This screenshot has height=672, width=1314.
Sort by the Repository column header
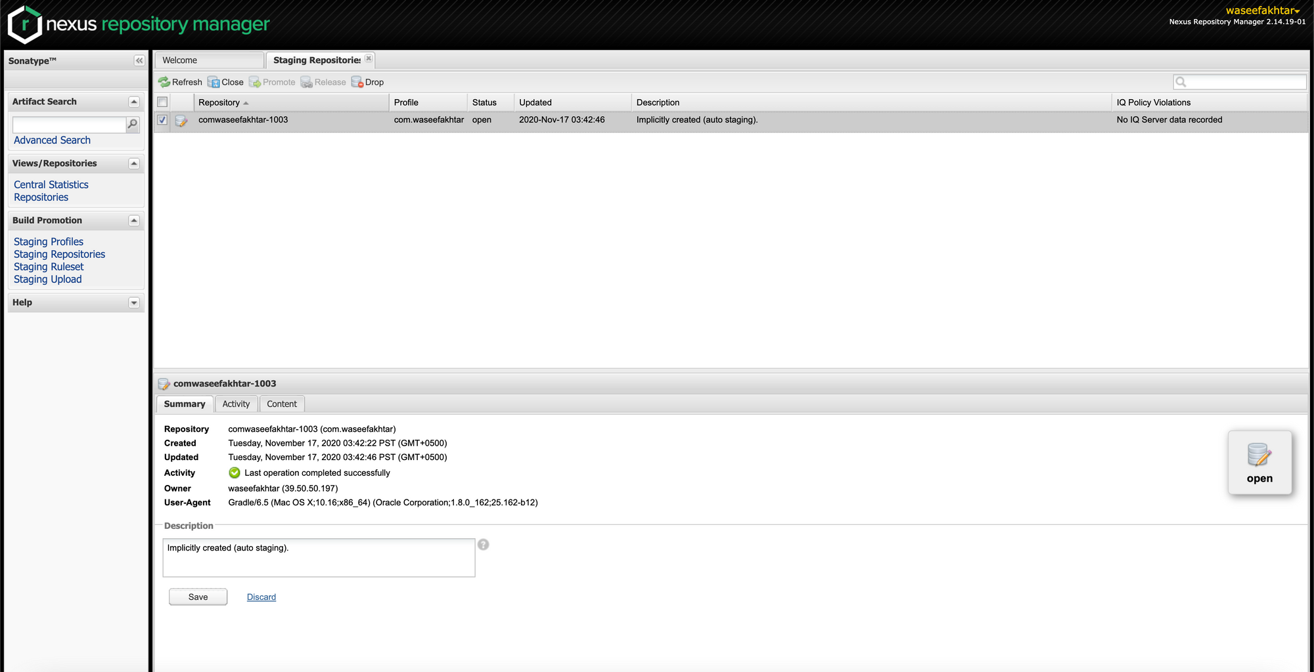[292, 102]
